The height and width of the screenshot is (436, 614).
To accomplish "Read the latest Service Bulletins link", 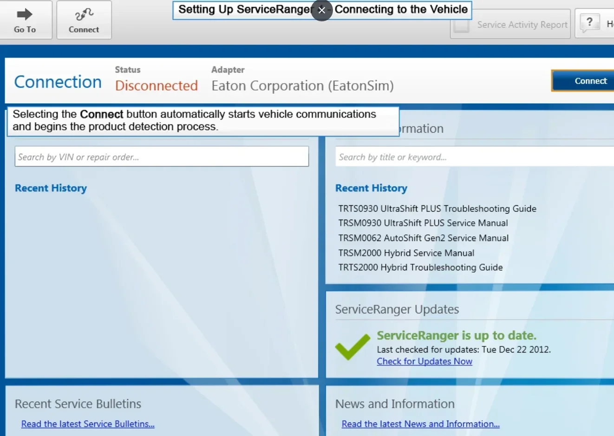I will (x=88, y=424).
